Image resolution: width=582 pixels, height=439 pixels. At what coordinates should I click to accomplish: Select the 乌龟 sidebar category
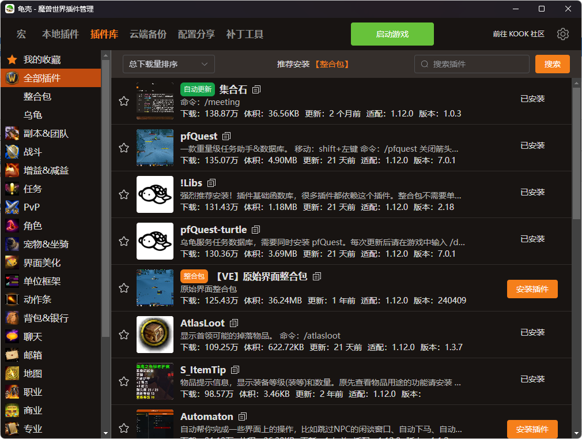pos(51,115)
